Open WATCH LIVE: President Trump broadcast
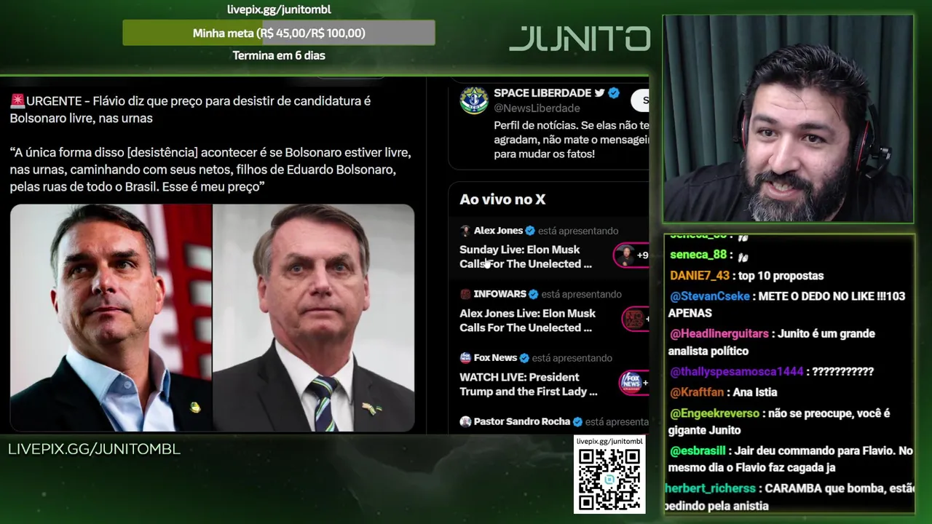This screenshot has height=524, width=932. click(528, 384)
